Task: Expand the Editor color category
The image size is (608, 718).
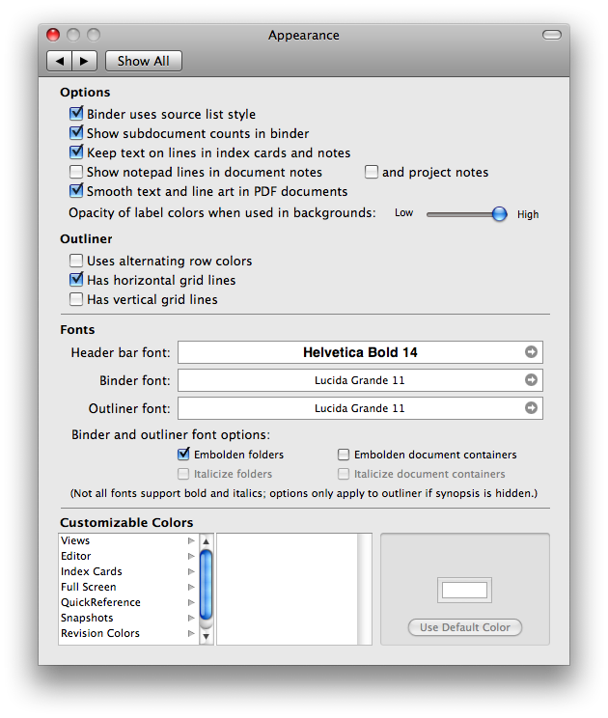Action: (191, 556)
